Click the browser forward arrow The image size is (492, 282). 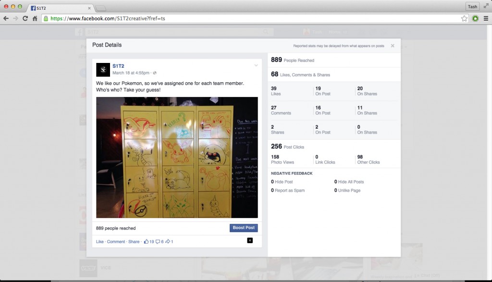15,19
